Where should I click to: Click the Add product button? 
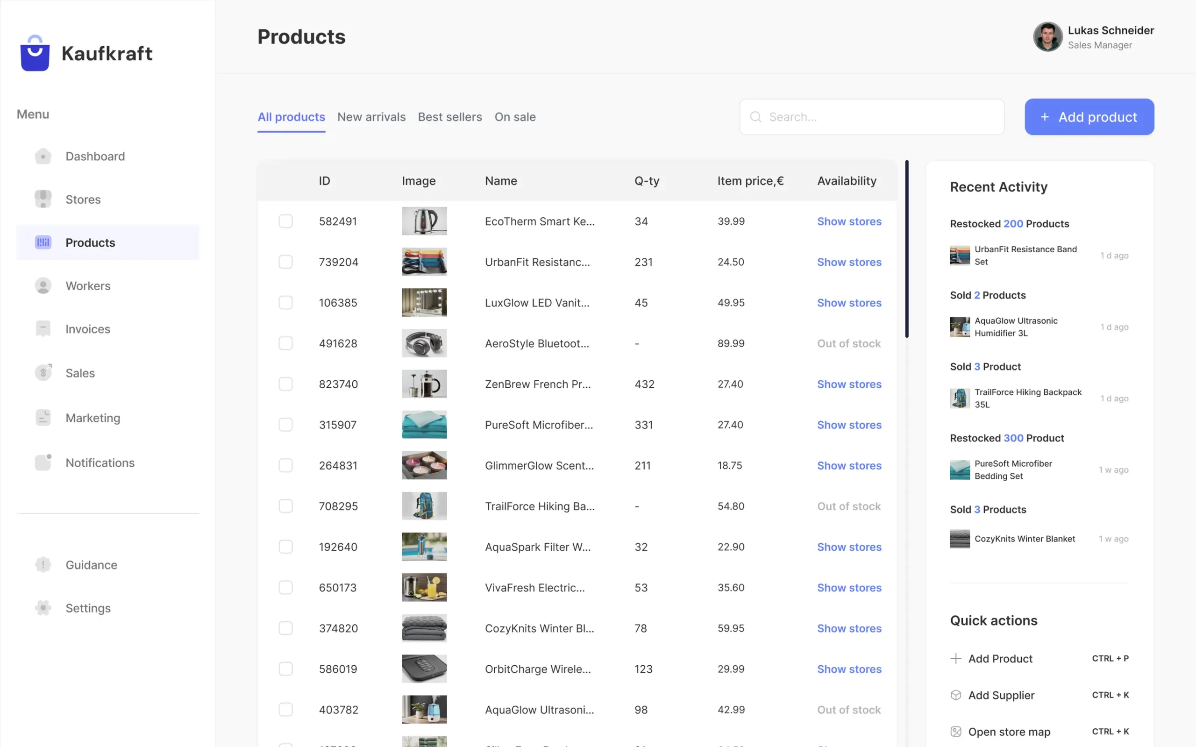point(1089,117)
